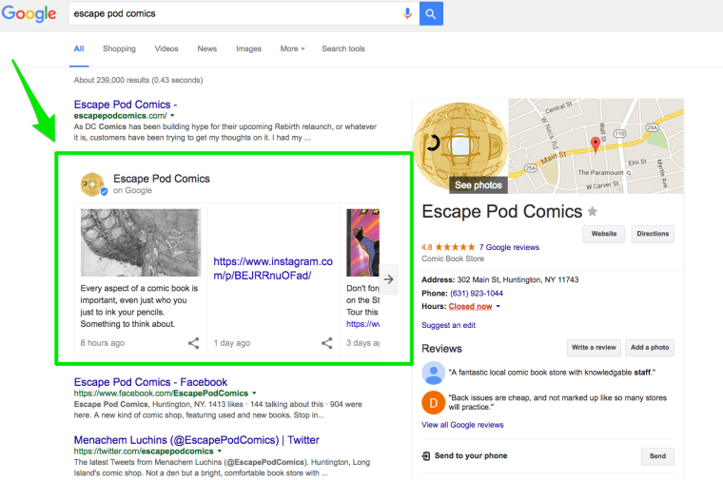Open View all Google reviews link
The width and height of the screenshot is (723, 480).
[462, 425]
